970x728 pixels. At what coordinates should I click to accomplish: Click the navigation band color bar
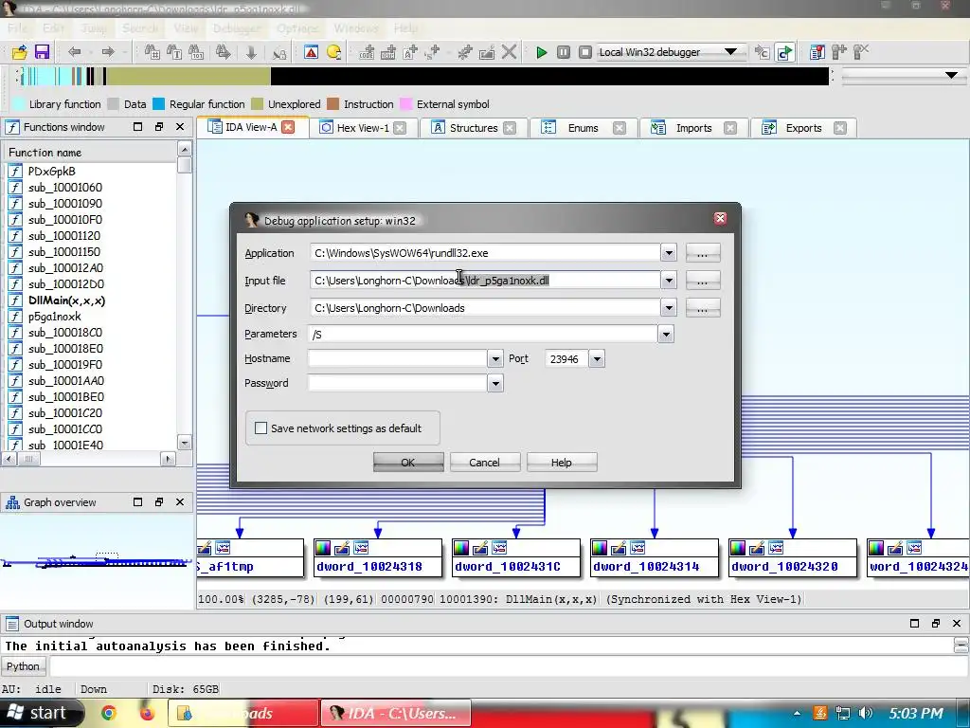point(423,76)
